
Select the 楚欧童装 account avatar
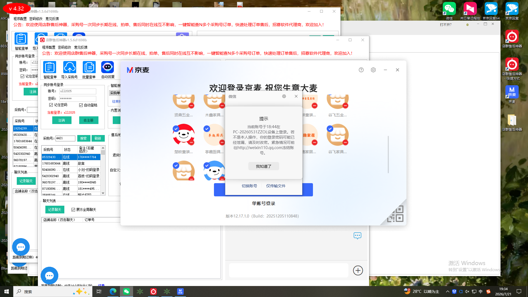click(184, 135)
